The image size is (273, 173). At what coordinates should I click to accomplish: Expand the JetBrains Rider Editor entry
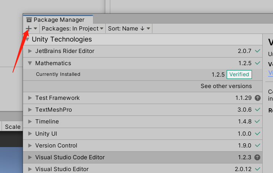(30, 51)
